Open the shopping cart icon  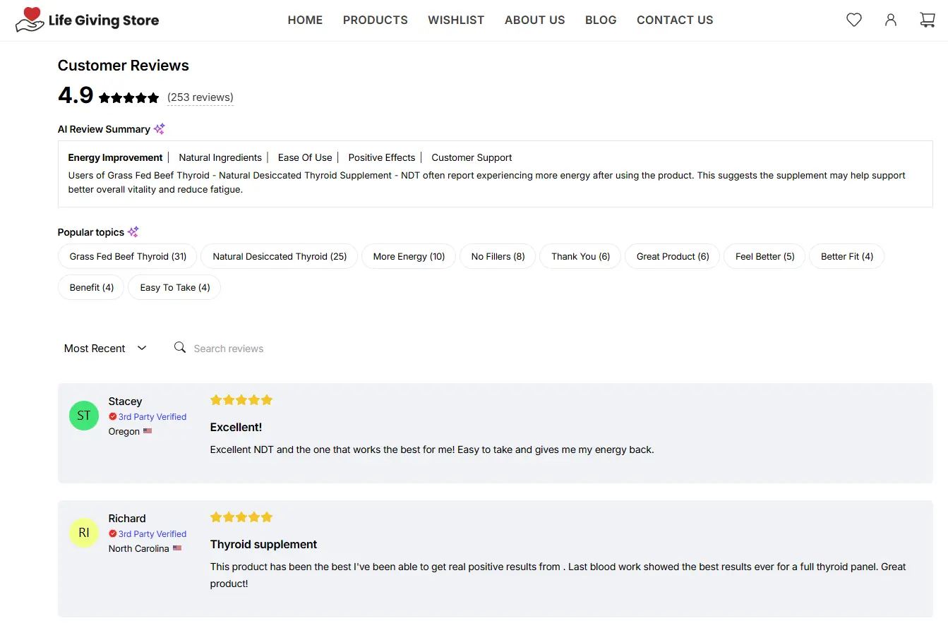coord(928,20)
